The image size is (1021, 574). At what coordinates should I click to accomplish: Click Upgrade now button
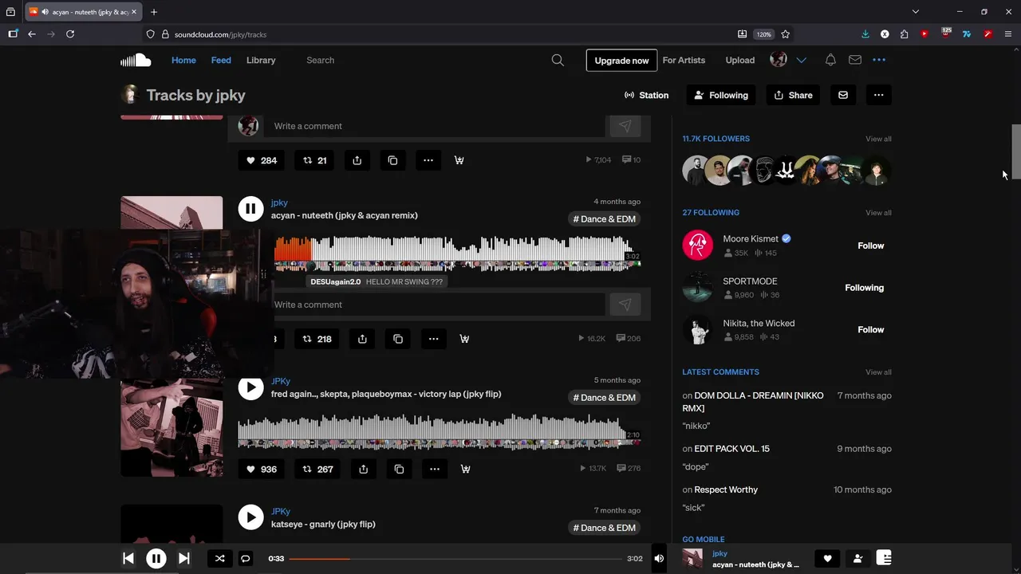point(621,61)
